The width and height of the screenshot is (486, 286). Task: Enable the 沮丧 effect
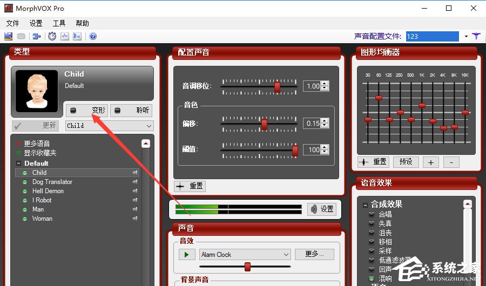[x=372, y=233]
